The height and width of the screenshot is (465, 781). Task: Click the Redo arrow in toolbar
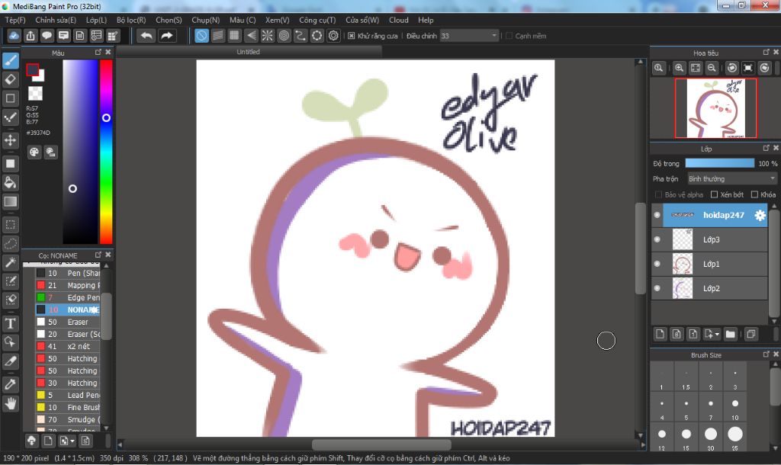click(x=167, y=36)
